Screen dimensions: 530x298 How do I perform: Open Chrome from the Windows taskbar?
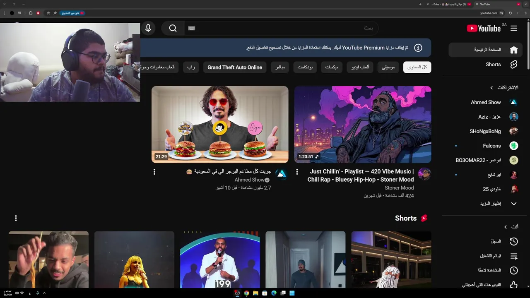coord(246,293)
